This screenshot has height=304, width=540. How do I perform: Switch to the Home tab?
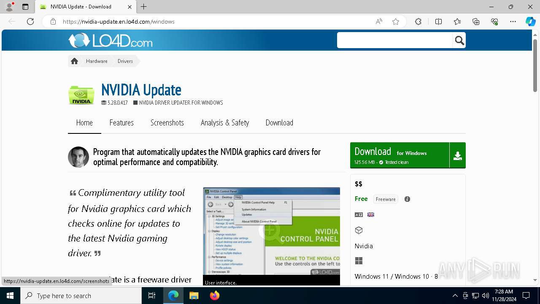[x=84, y=123]
